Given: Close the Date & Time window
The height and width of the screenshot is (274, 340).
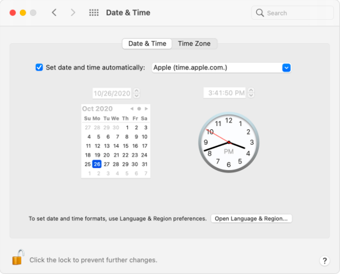Looking at the screenshot, I should 13,13.
